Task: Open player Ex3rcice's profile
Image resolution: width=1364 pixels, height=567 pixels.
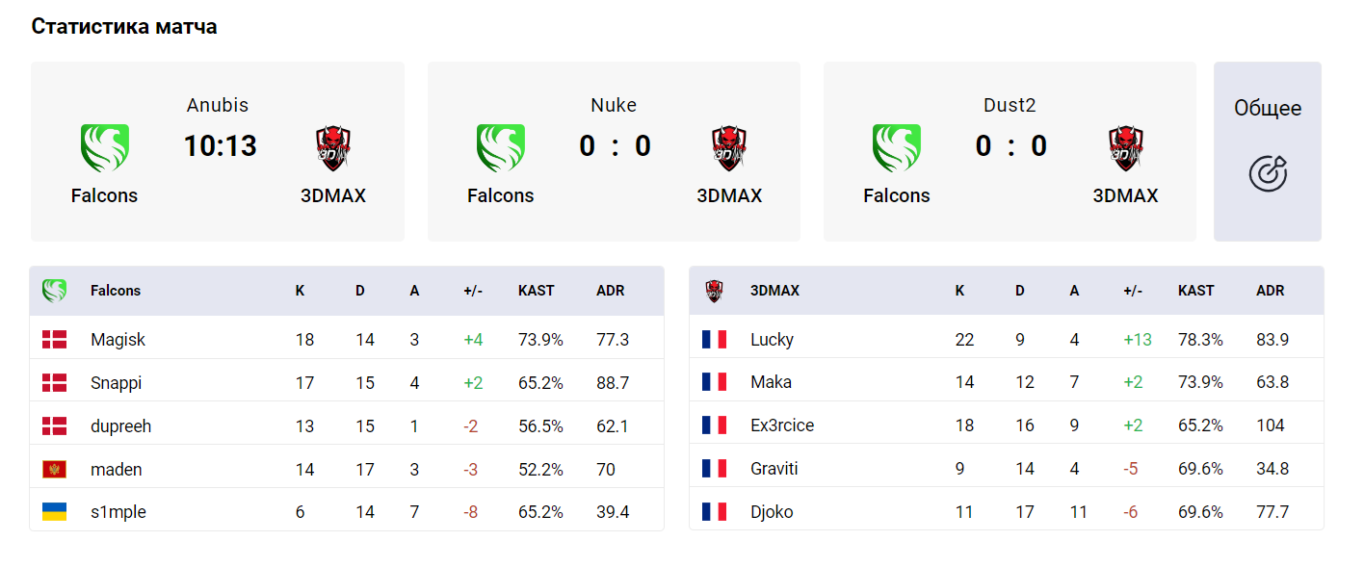Action: click(782, 425)
